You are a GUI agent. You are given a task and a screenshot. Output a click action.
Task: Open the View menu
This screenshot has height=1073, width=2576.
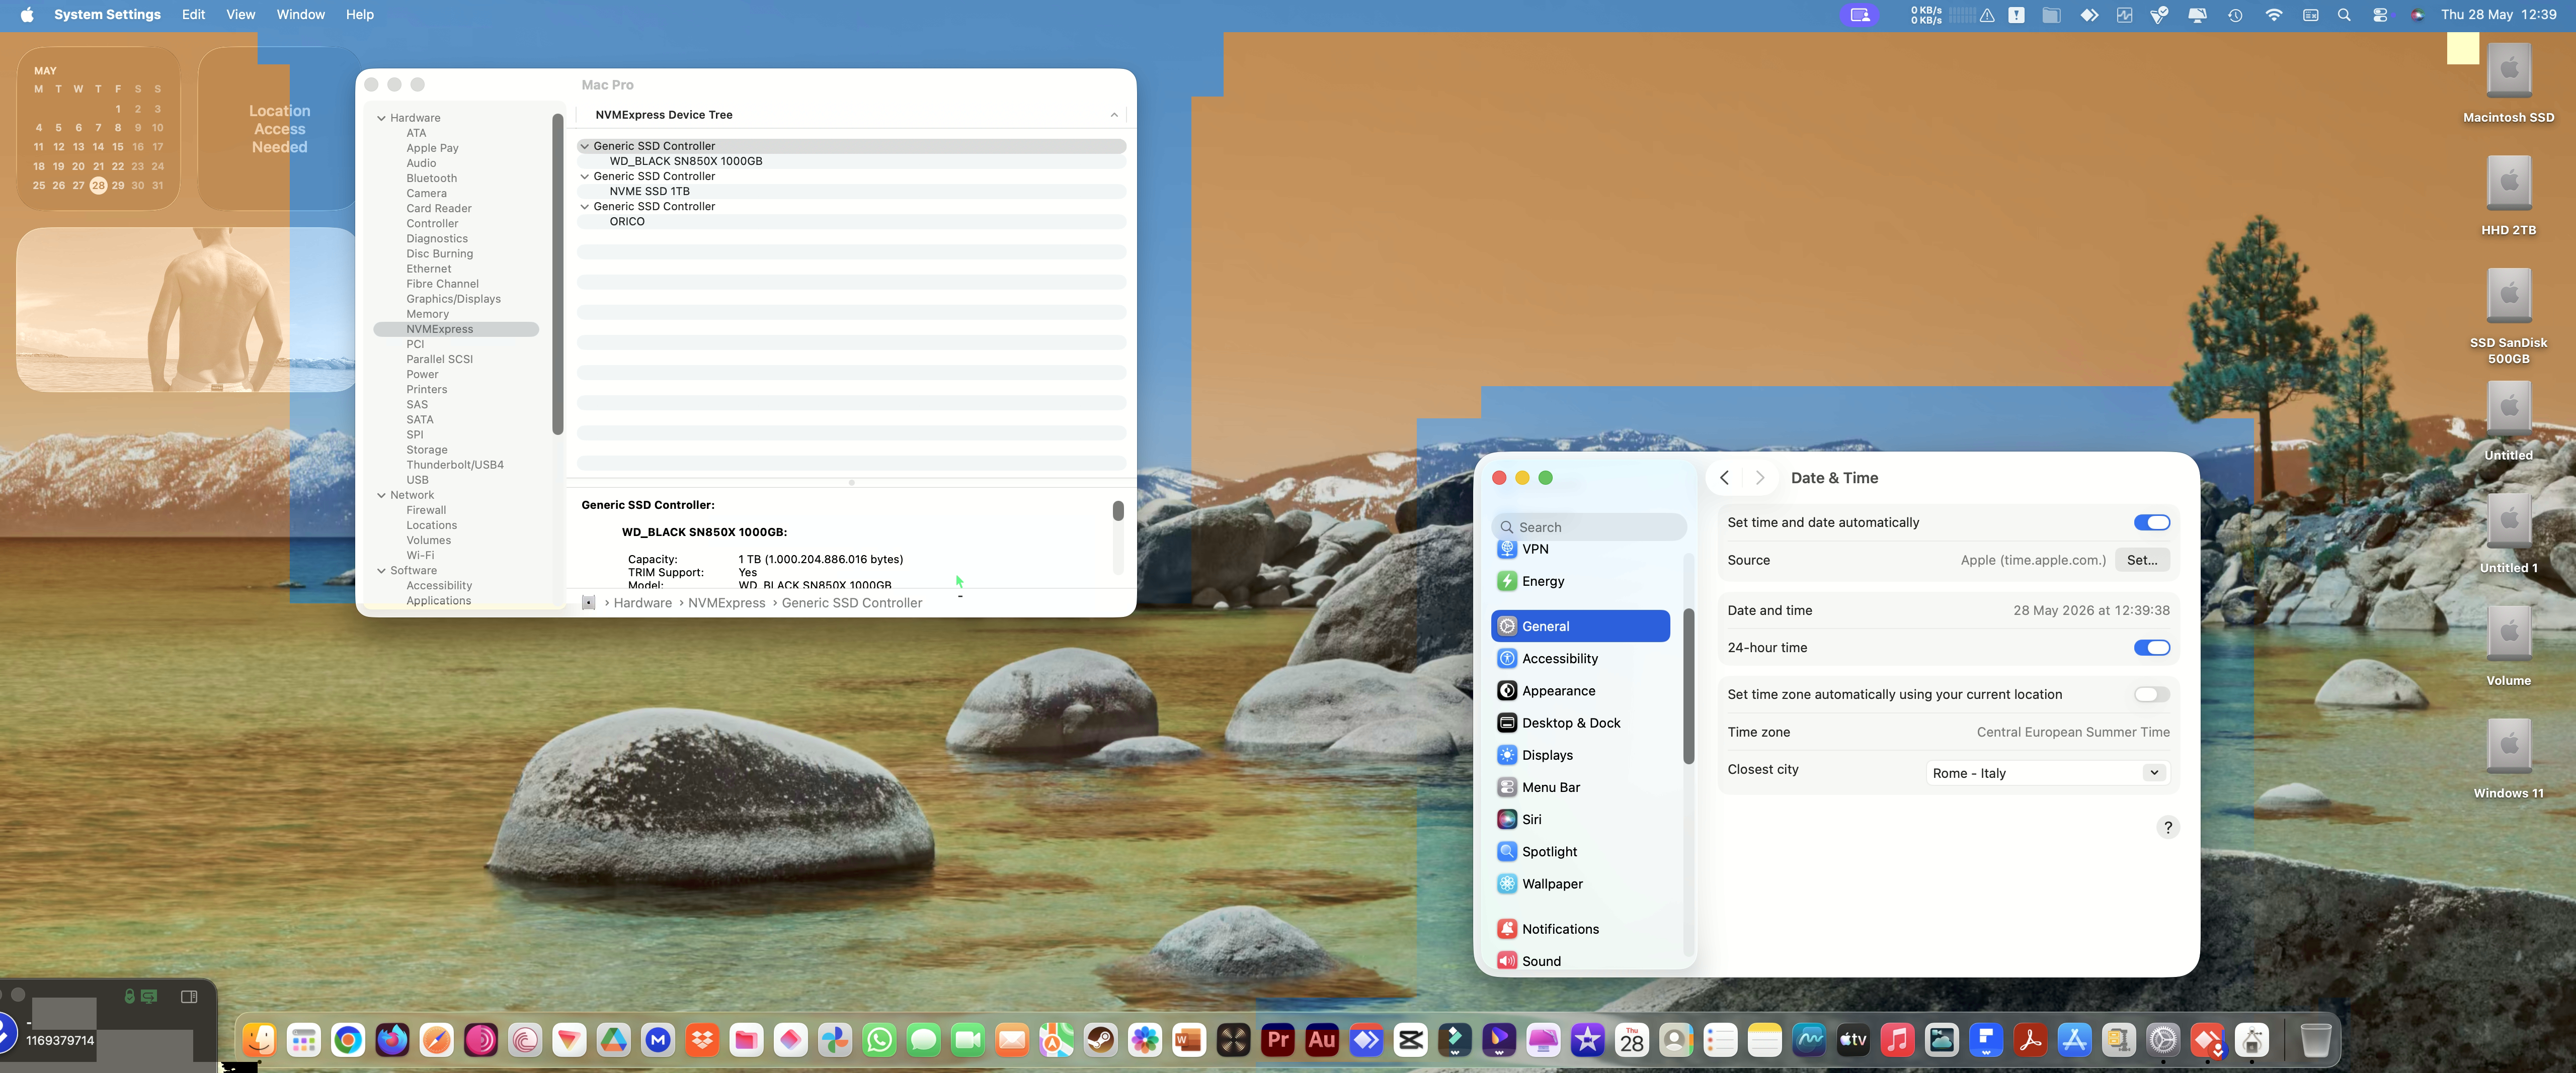(x=240, y=15)
